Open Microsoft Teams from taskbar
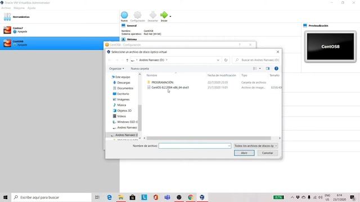The image size is (360, 202). [168, 197]
